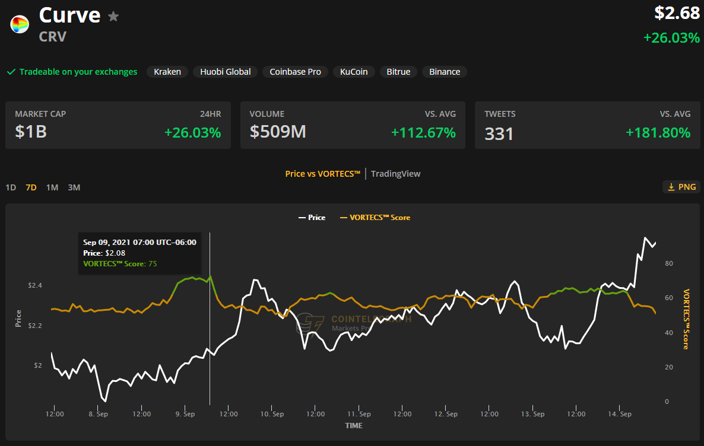Image resolution: width=704 pixels, height=446 pixels.
Task: Open the TradingView chart view
Action: pos(395,174)
